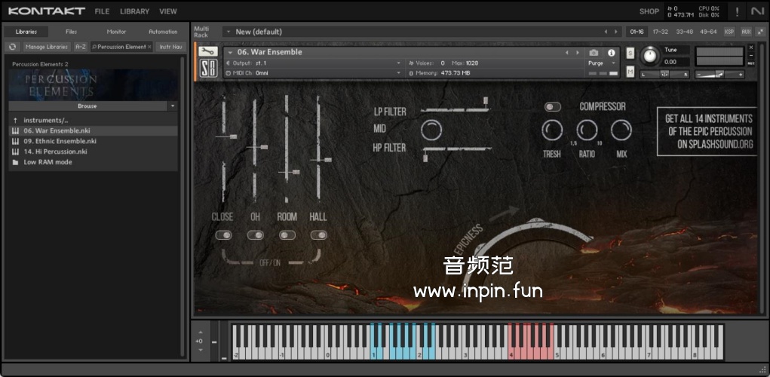Adjust the LP FILTER slider handle
The width and height of the screenshot is (770, 377).
[x=486, y=100]
